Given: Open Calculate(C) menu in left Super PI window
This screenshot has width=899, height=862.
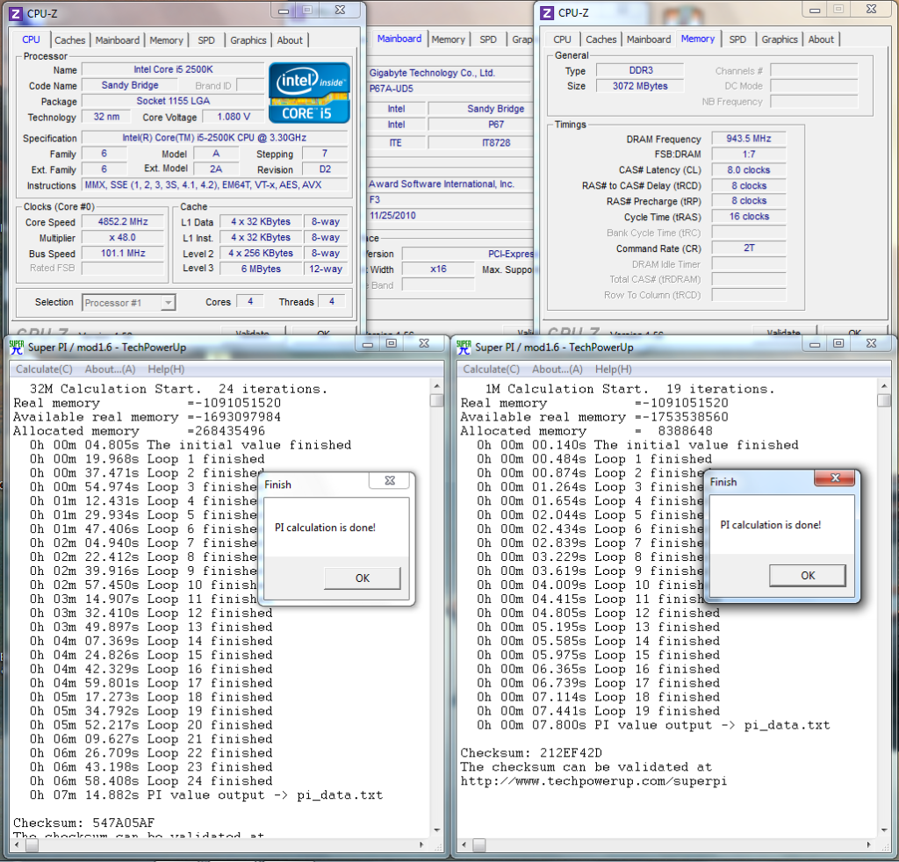Looking at the screenshot, I should coord(44,369).
